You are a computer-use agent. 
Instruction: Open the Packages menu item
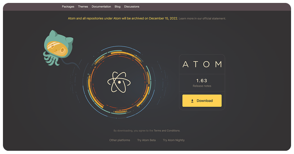coord(68,7)
